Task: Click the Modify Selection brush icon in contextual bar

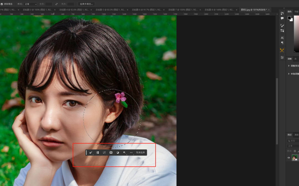Action: click(91, 152)
